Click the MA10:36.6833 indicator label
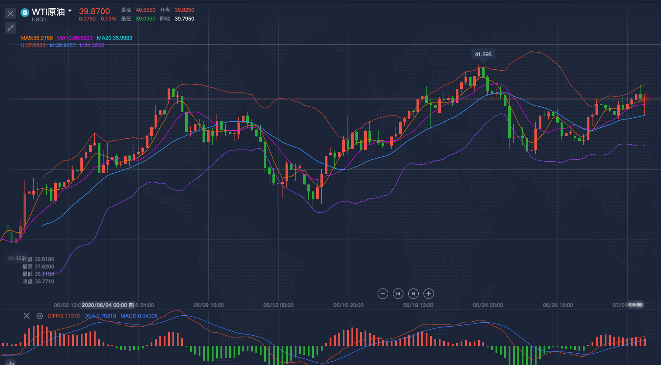 75,38
